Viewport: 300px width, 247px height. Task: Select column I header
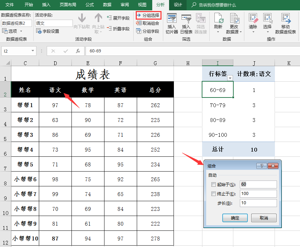click(x=218, y=63)
